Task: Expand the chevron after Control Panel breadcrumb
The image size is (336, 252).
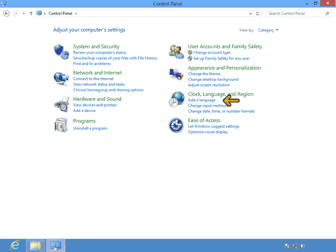Action: (76, 14)
